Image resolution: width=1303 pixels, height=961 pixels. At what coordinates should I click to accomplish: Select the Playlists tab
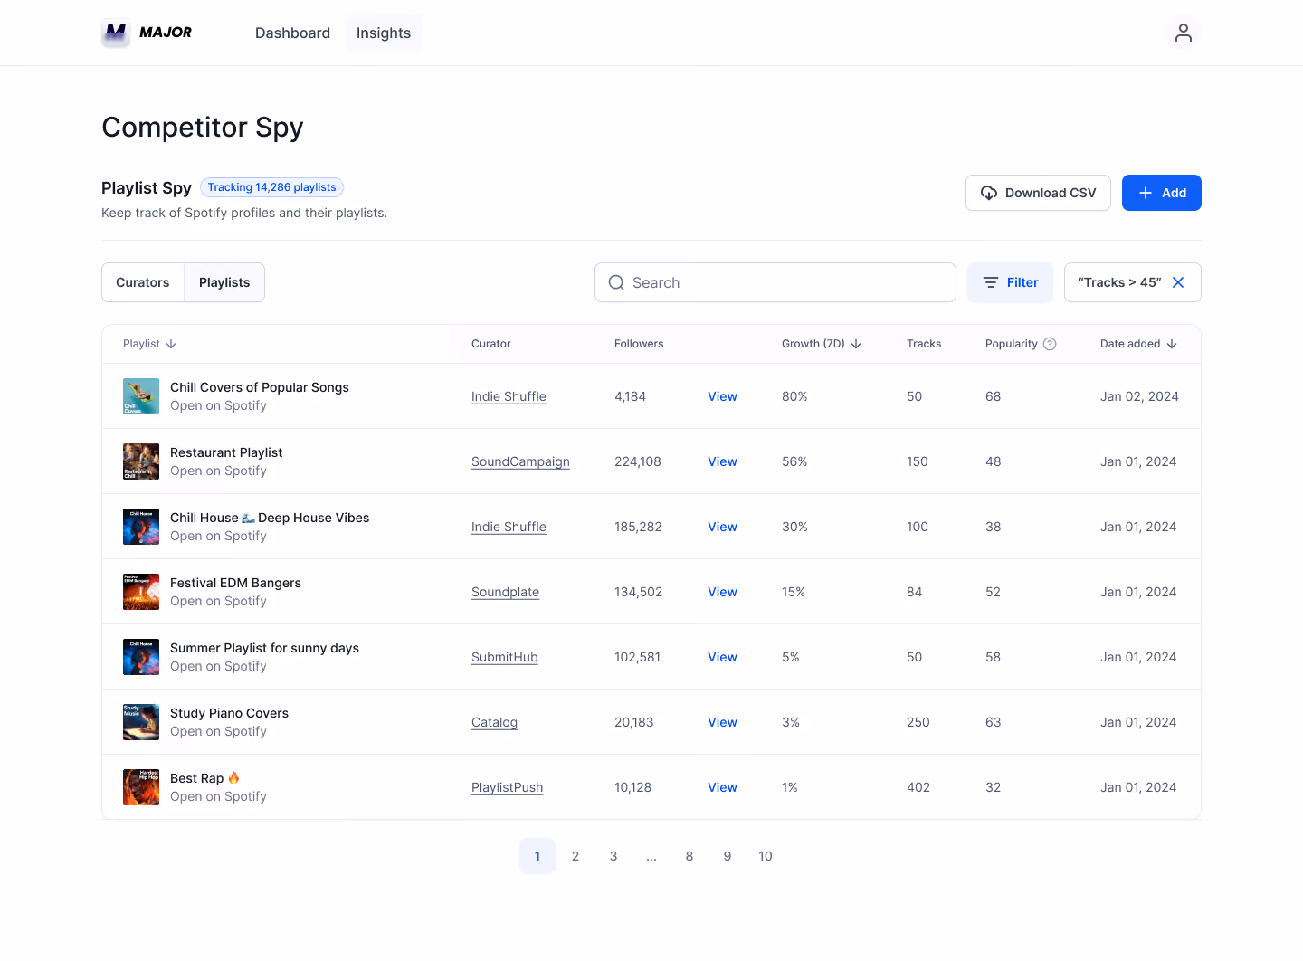pyautogui.click(x=224, y=282)
